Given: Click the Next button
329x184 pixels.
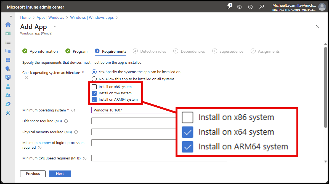Looking at the screenshot, I should (x=60, y=174).
